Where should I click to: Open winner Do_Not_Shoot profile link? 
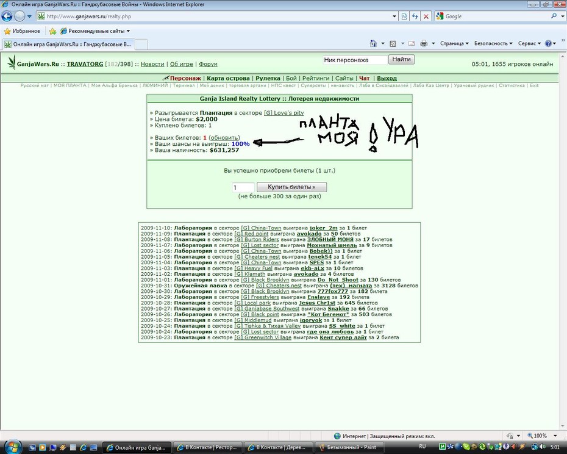pos(338,280)
